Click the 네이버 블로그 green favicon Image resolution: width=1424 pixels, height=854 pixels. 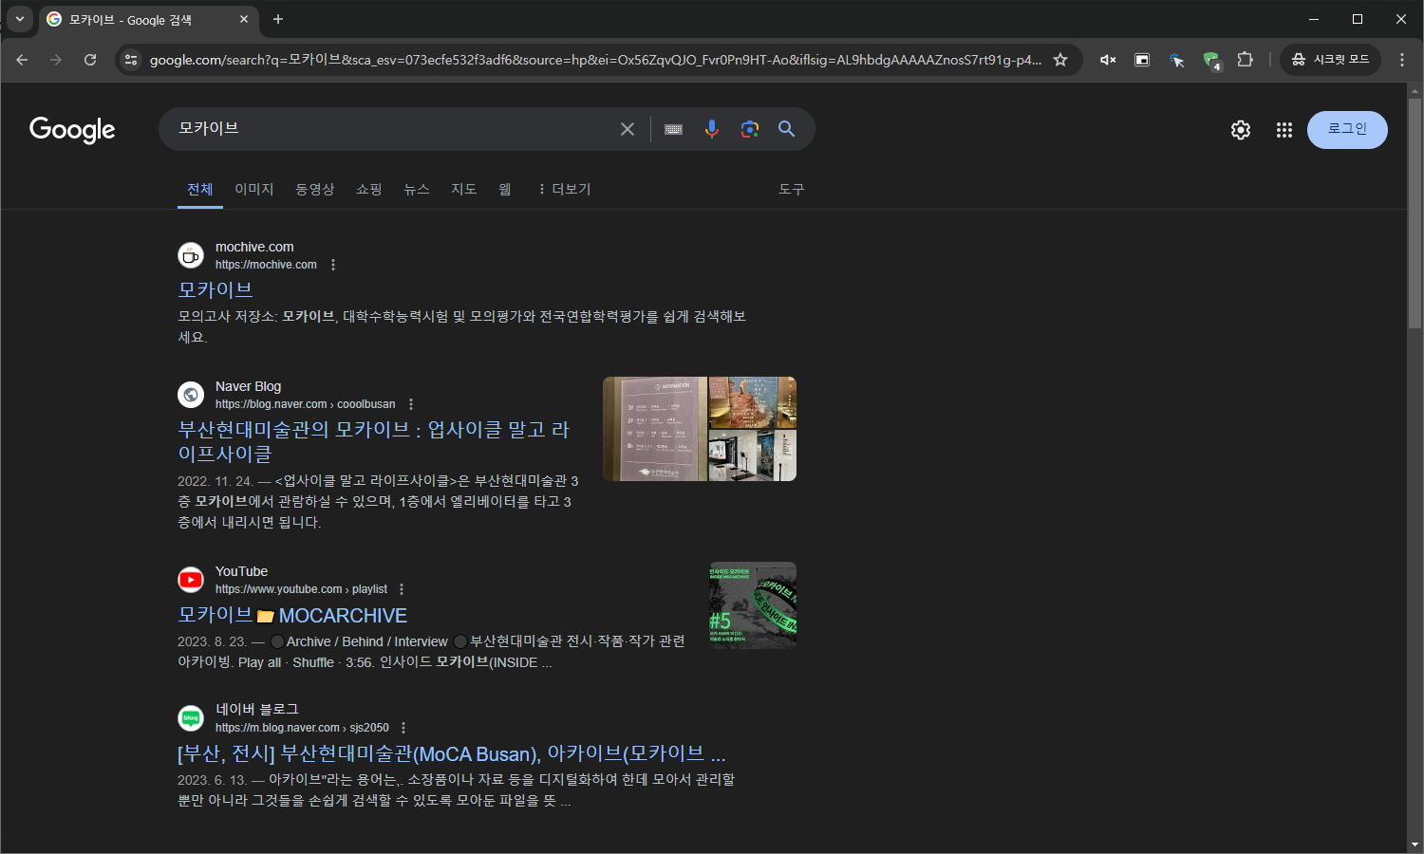(x=191, y=718)
